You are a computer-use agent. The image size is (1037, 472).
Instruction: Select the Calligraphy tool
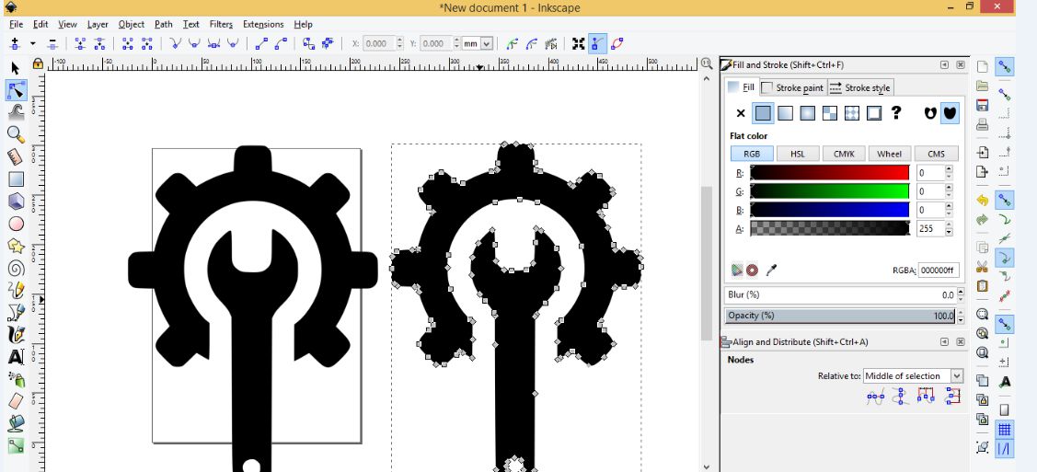[16, 335]
